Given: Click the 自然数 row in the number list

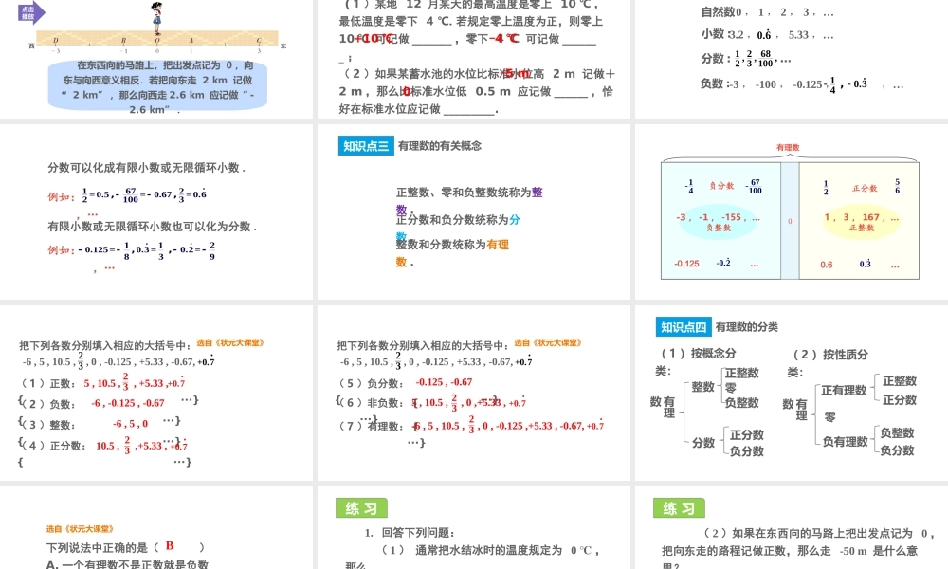Looking at the screenshot, I should pyautogui.click(x=768, y=12).
